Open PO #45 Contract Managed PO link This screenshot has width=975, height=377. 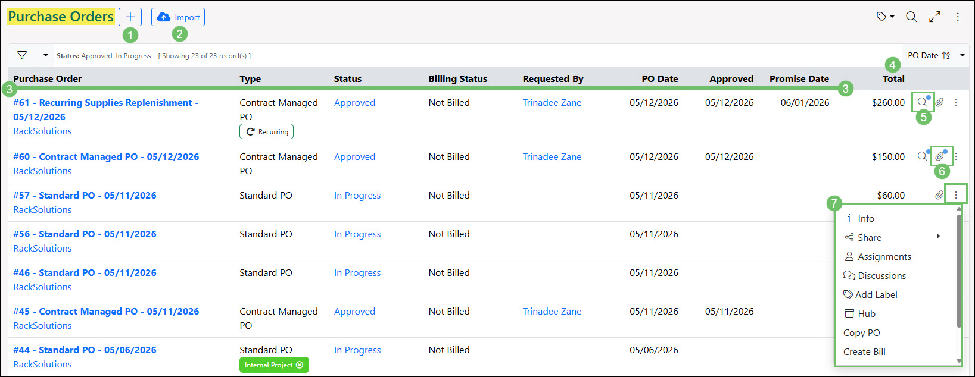(x=106, y=311)
